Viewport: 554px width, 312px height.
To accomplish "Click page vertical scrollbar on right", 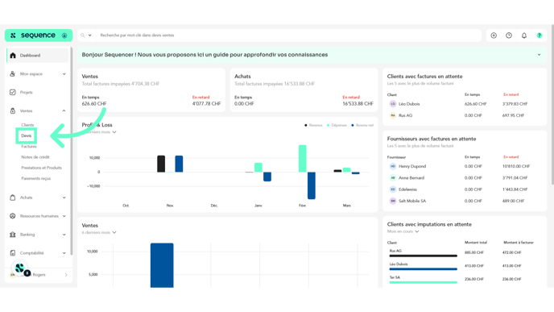I will point(552,104).
